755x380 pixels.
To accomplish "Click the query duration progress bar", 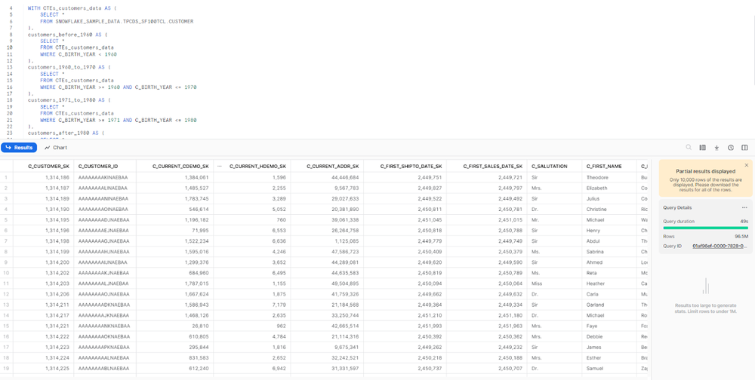I will tap(705, 228).
